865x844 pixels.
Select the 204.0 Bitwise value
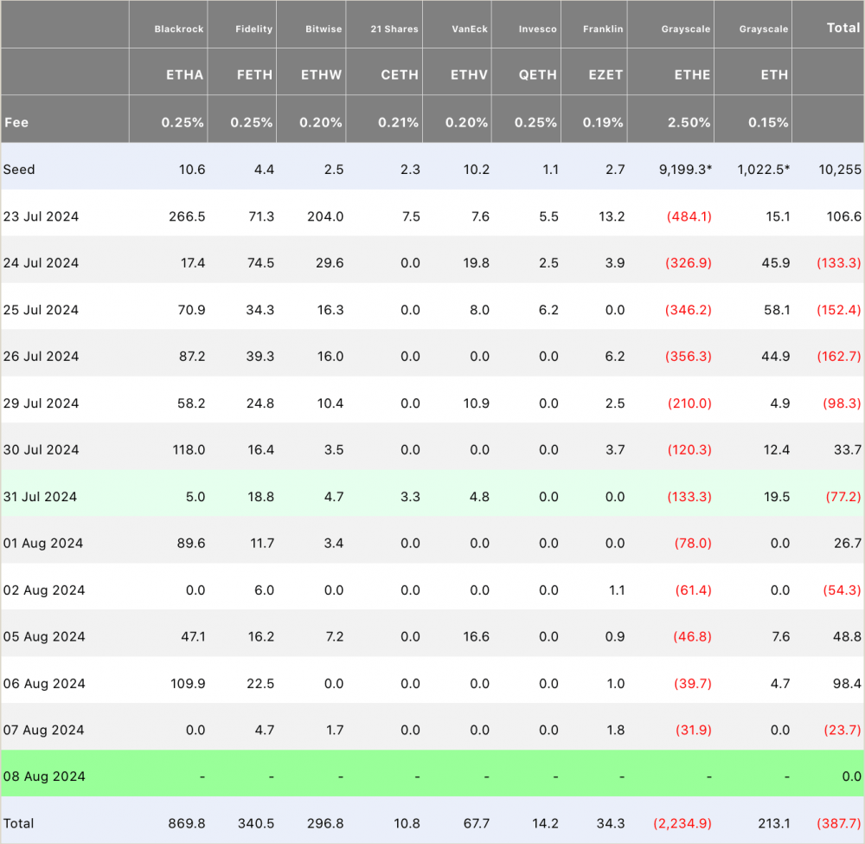click(325, 216)
